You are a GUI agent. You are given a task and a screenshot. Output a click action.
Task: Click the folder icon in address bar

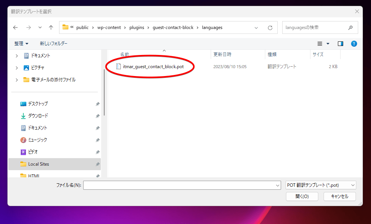(65, 27)
